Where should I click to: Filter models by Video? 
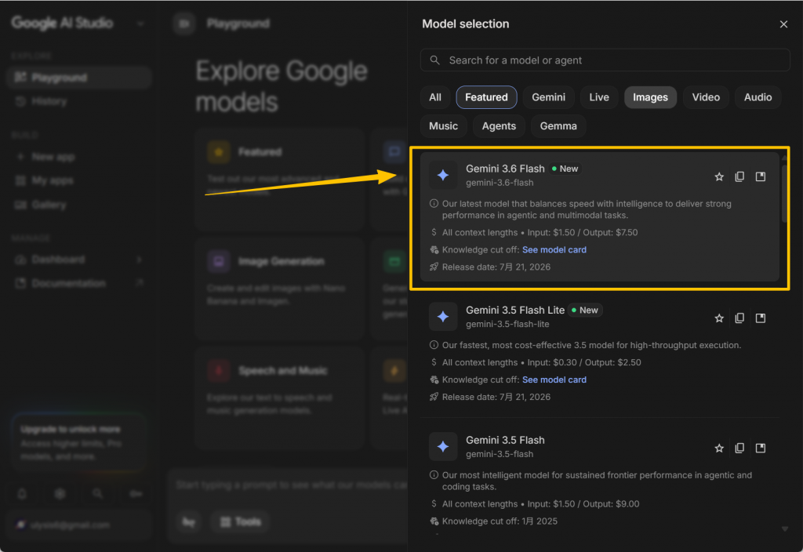[706, 97]
